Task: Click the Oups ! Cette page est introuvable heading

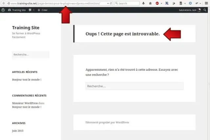Action: click(122, 34)
